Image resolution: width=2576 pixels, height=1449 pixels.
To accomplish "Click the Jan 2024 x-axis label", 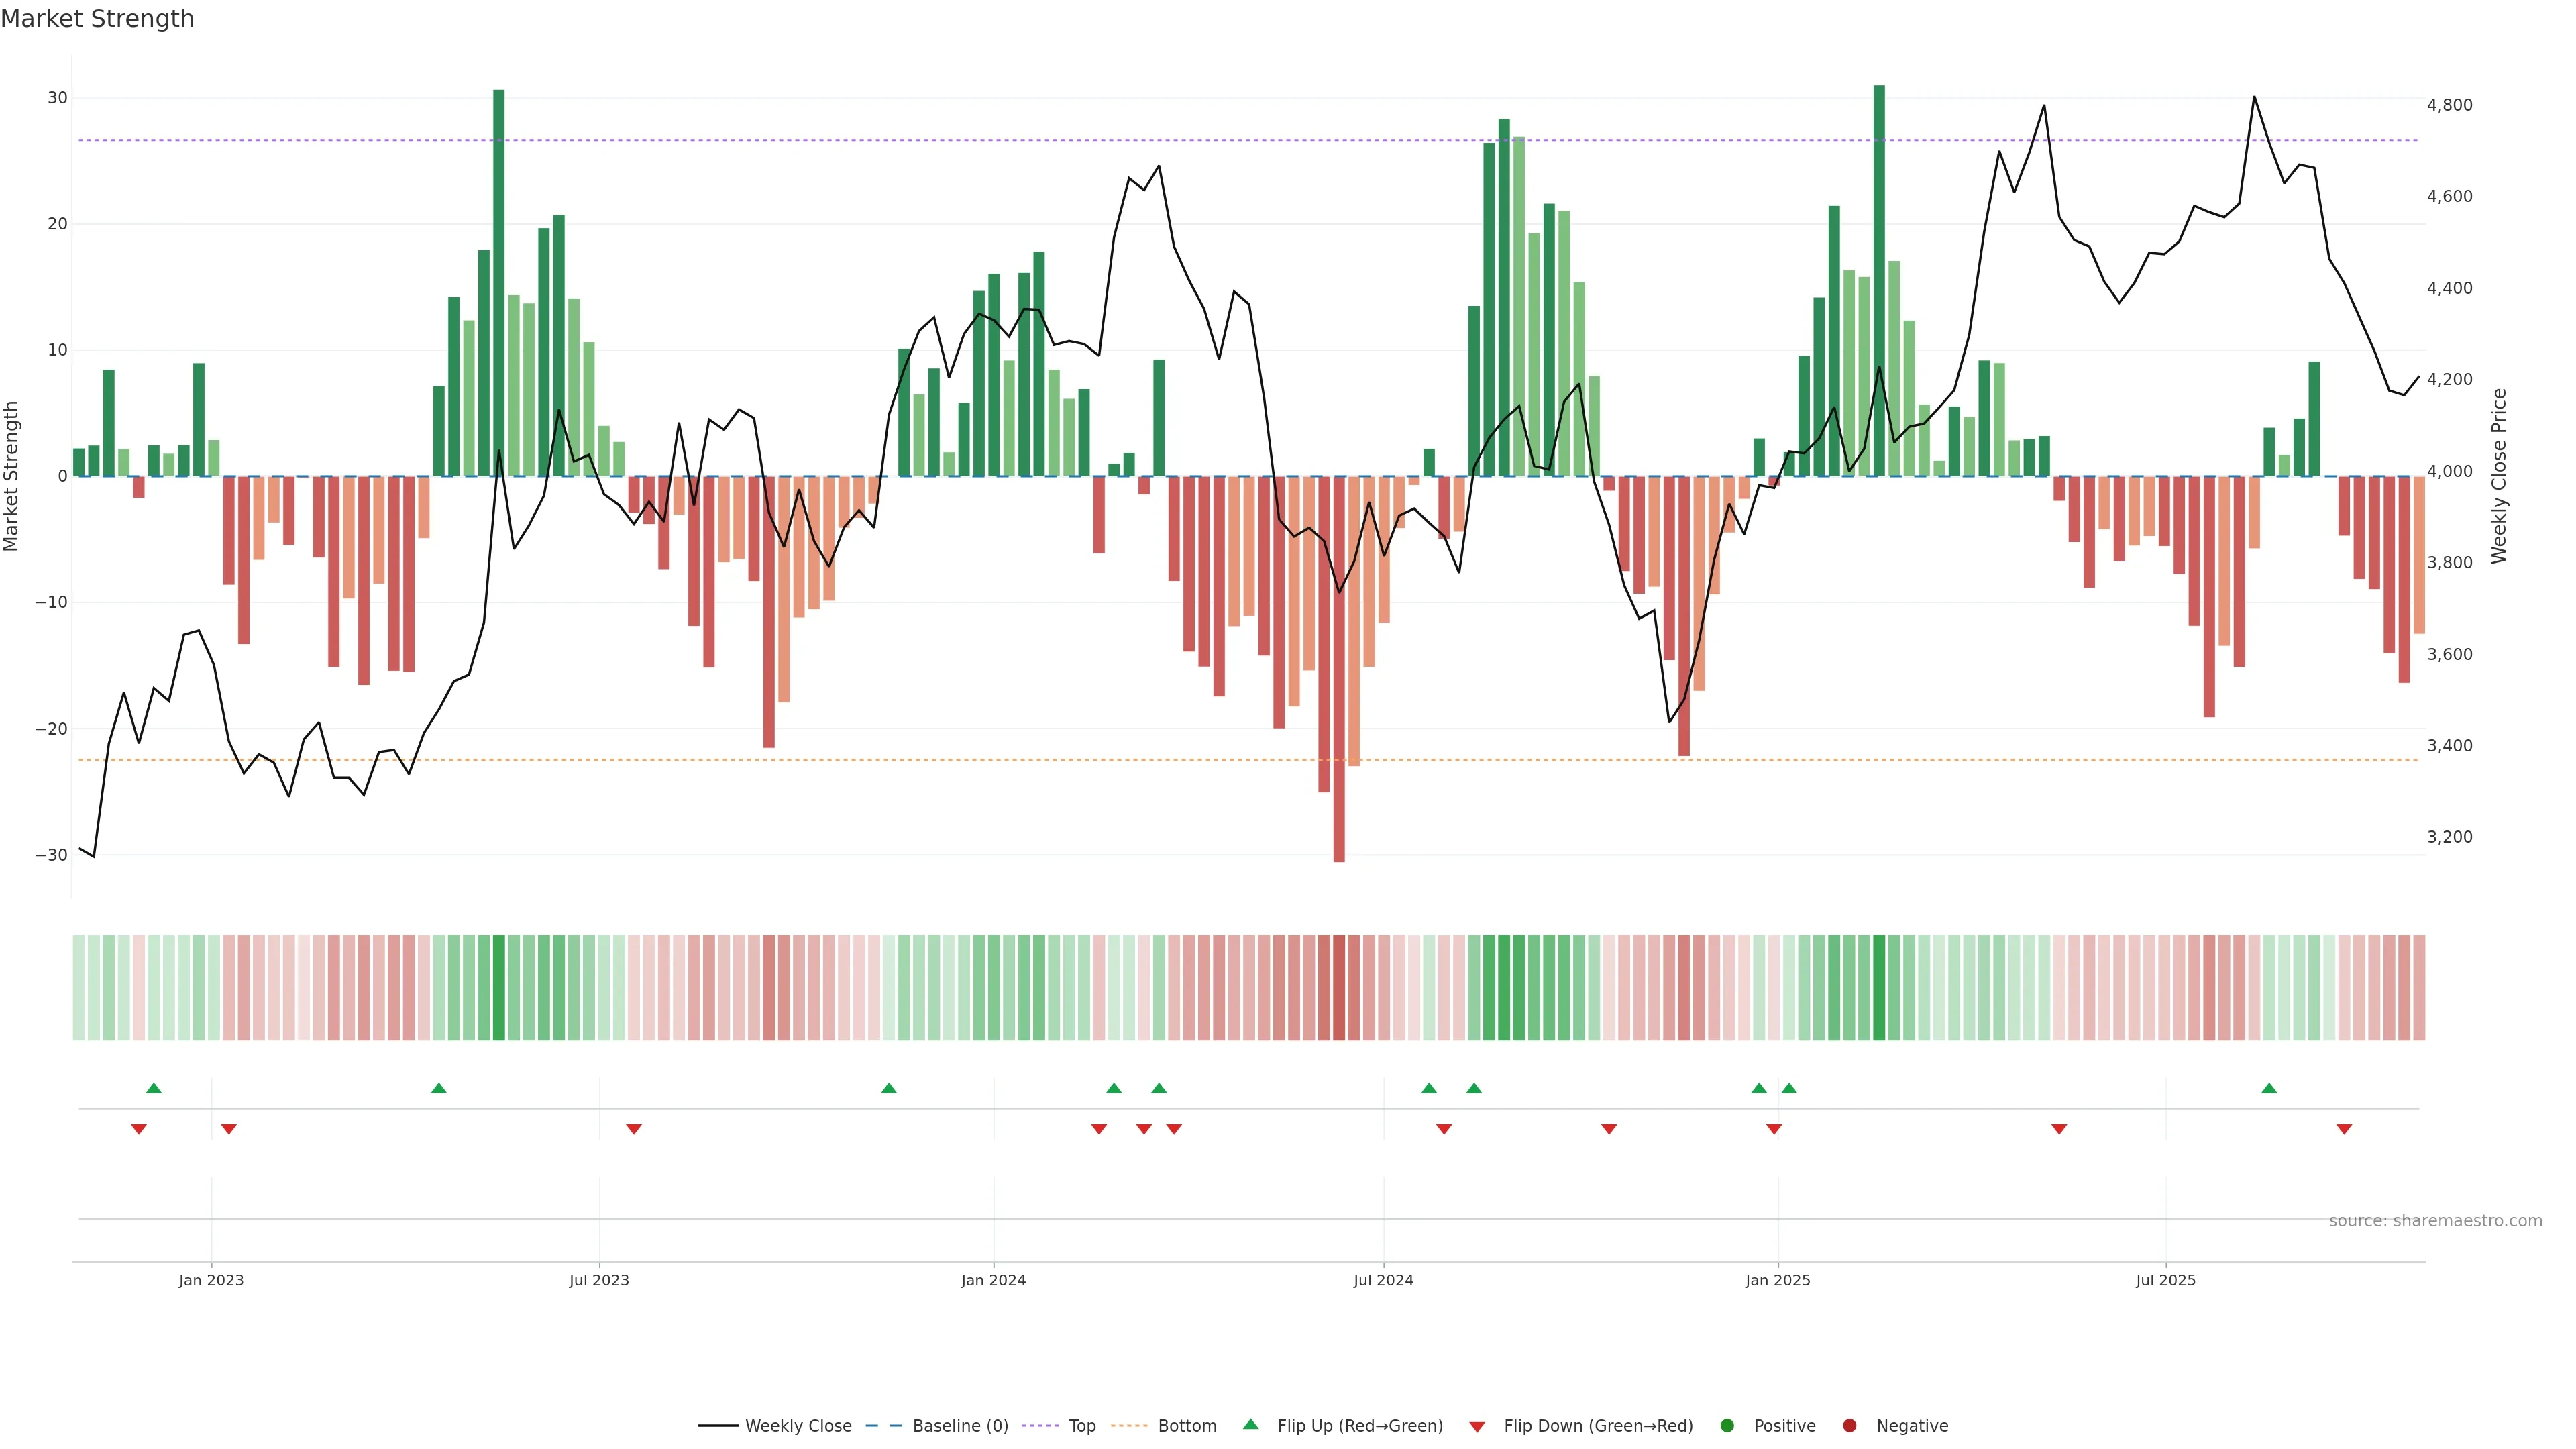I will point(993,1280).
